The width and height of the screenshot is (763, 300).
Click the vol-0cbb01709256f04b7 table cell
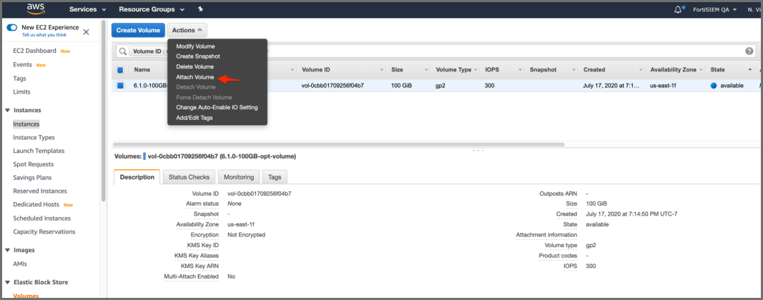tap(333, 86)
